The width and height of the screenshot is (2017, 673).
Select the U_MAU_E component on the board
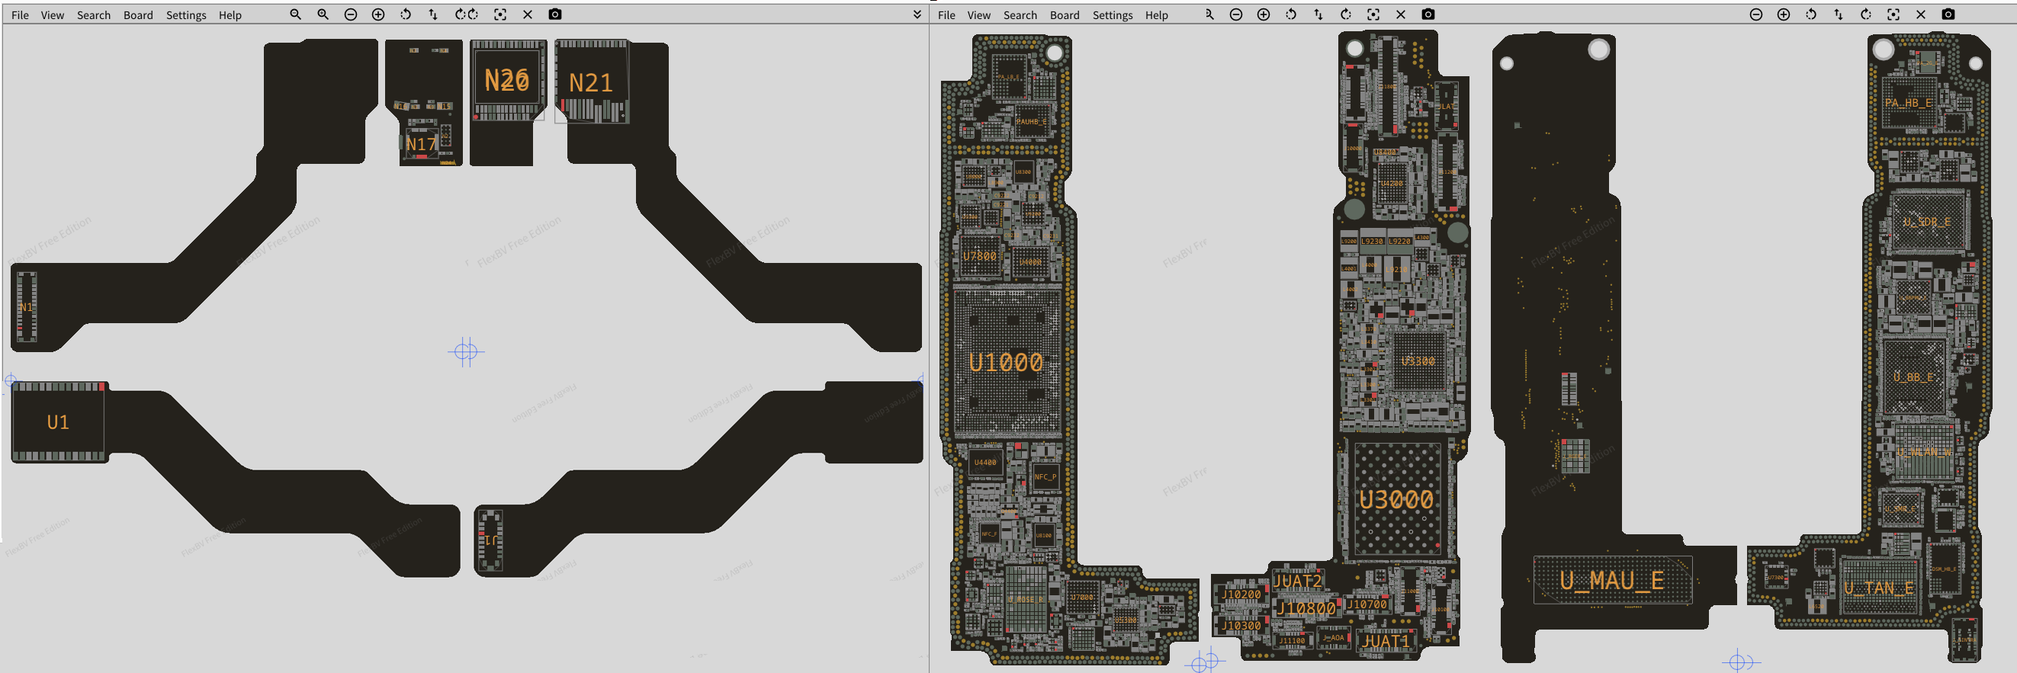point(1611,580)
